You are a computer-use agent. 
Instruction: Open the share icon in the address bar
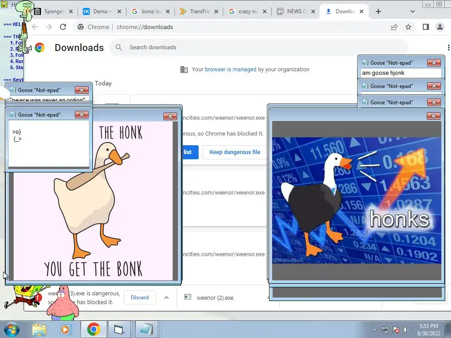(x=394, y=27)
